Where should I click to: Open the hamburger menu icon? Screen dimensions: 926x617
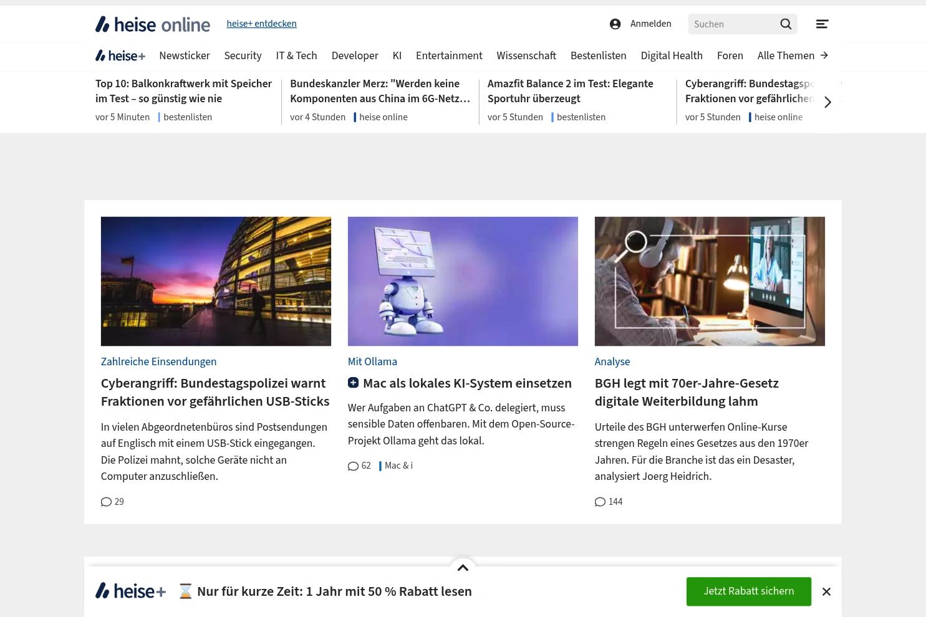tap(821, 24)
